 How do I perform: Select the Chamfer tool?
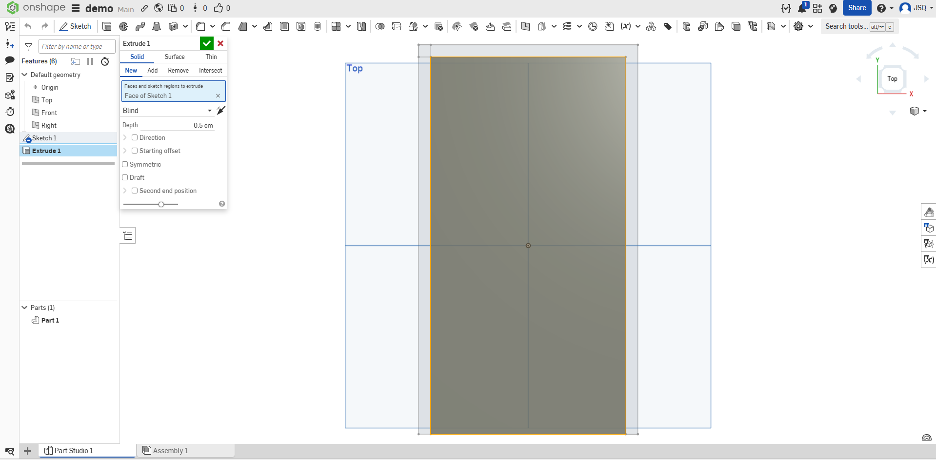[x=226, y=26]
